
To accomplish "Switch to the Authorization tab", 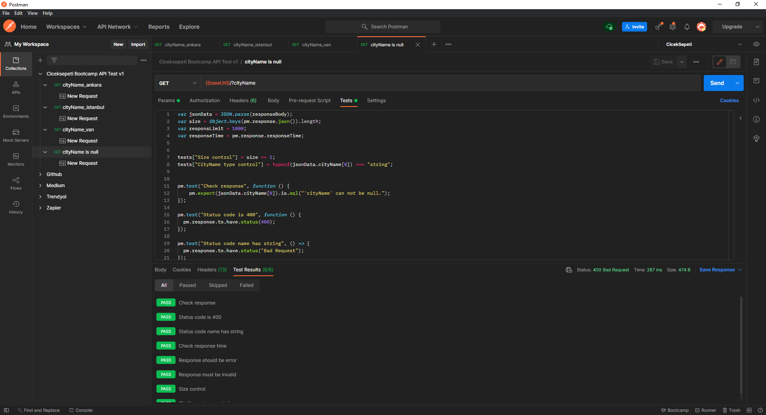I will 205,101.
